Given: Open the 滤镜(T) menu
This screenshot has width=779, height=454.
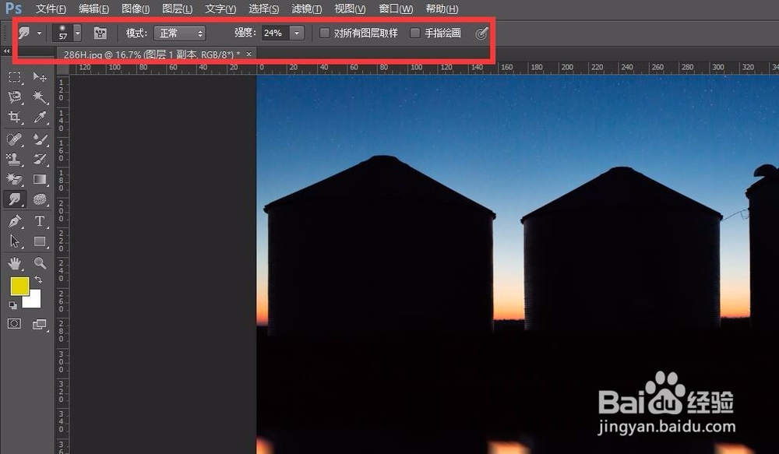Looking at the screenshot, I should pos(306,9).
